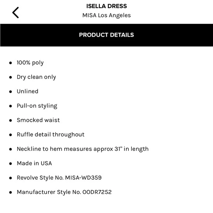The width and height of the screenshot is (213, 213).
Task: Go back using the left chevron arrow
Action: click(x=16, y=12)
